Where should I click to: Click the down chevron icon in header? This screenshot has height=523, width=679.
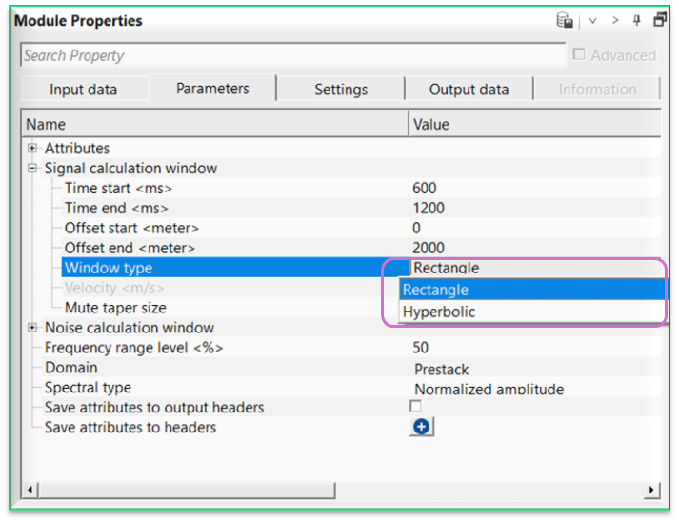tap(591, 20)
